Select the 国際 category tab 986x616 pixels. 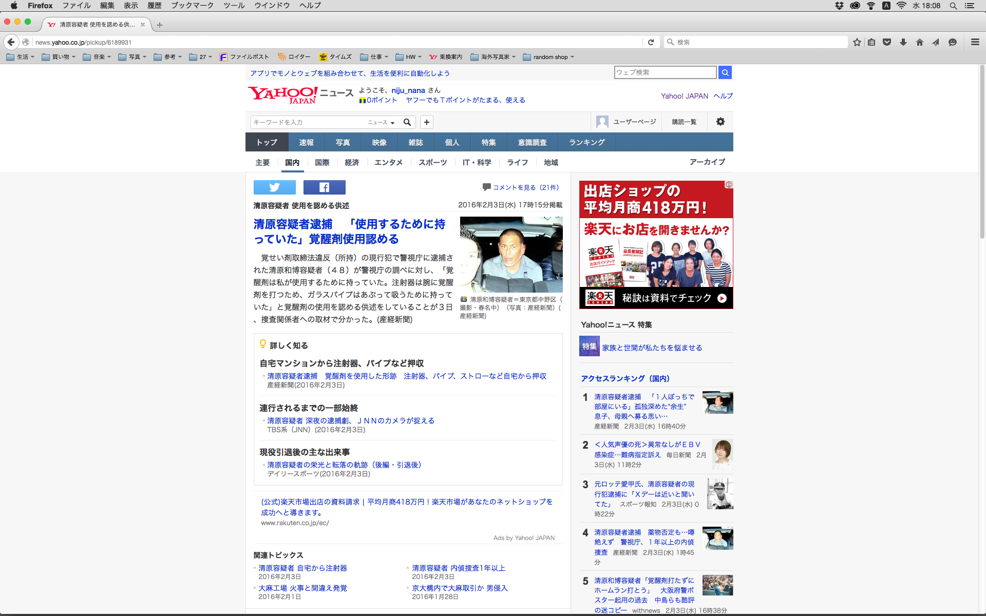[x=322, y=162]
